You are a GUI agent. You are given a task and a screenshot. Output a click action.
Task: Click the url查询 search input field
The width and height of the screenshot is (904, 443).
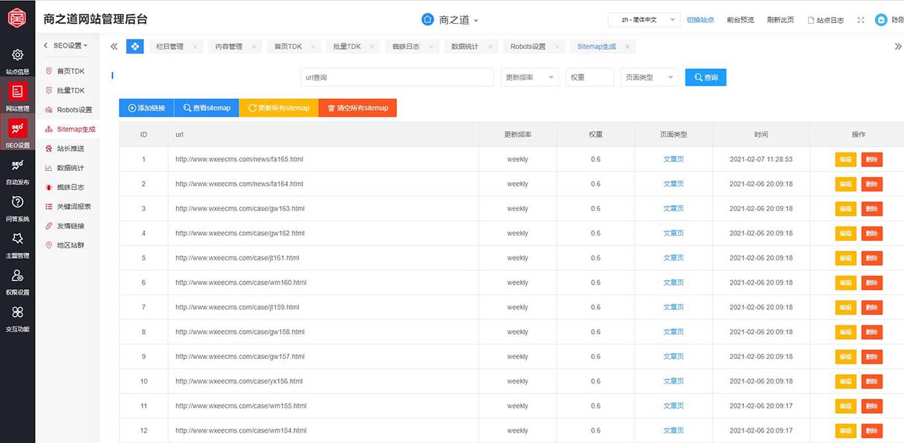[x=397, y=77]
